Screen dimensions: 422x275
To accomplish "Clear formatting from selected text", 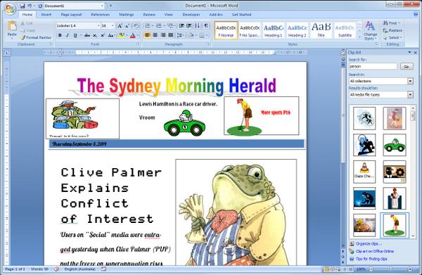I will click(x=136, y=26).
